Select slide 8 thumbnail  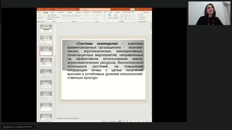[x=46, y=107]
